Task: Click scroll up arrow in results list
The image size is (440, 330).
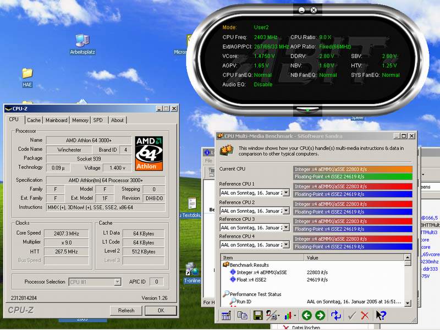Action: pyautogui.click(x=408, y=257)
